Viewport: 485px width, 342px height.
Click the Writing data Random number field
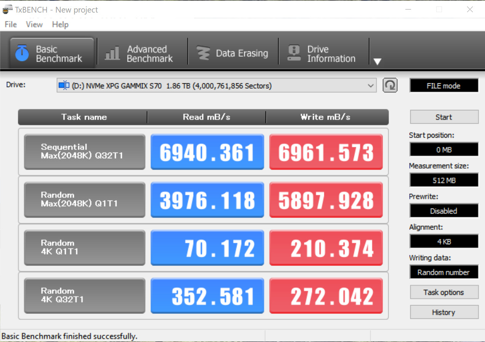click(444, 272)
